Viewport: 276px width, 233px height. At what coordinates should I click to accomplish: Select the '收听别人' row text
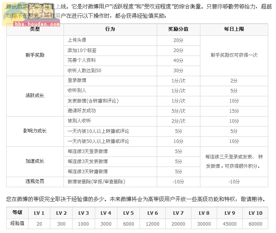[x=77, y=90]
